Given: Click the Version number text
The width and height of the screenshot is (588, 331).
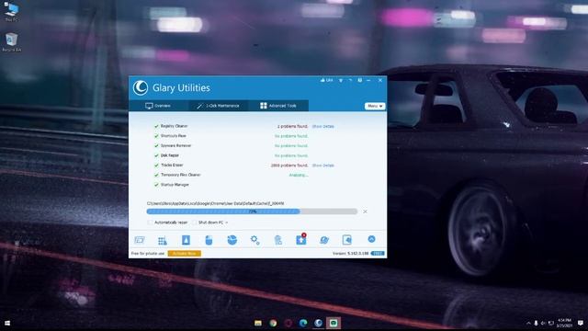Looking at the screenshot, I should tap(350, 254).
